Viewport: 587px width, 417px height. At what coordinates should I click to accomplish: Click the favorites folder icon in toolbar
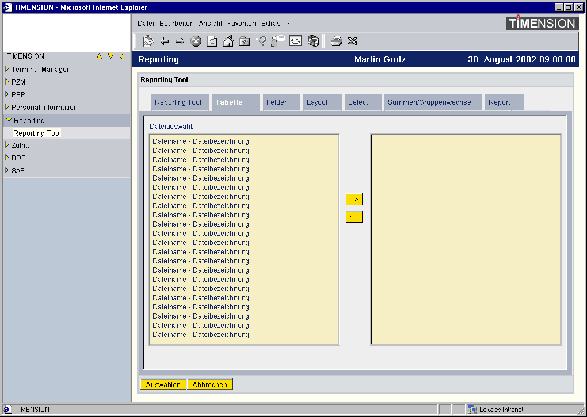click(245, 41)
